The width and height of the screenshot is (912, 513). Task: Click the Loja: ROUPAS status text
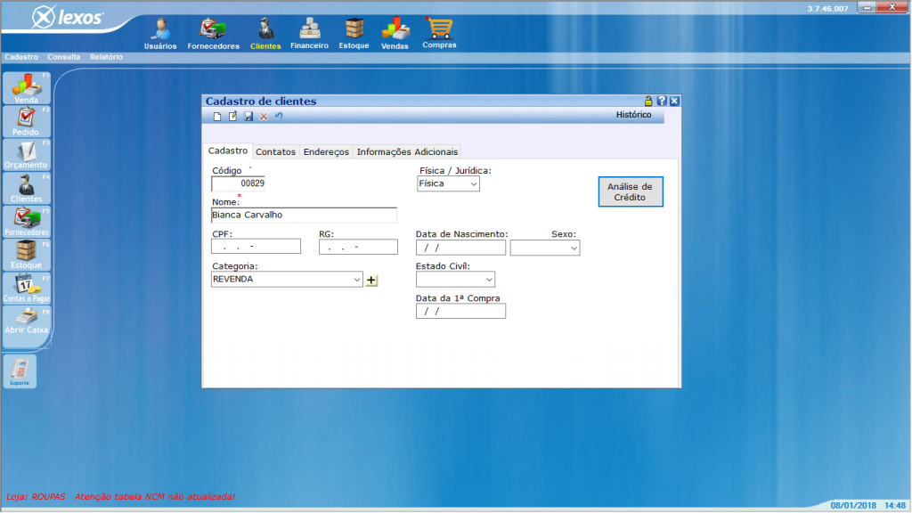point(36,497)
